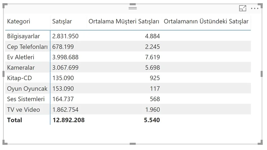This screenshot has height=150, width=267.
Task: Click the TV ve Video category cell
Action: [23, 109]
